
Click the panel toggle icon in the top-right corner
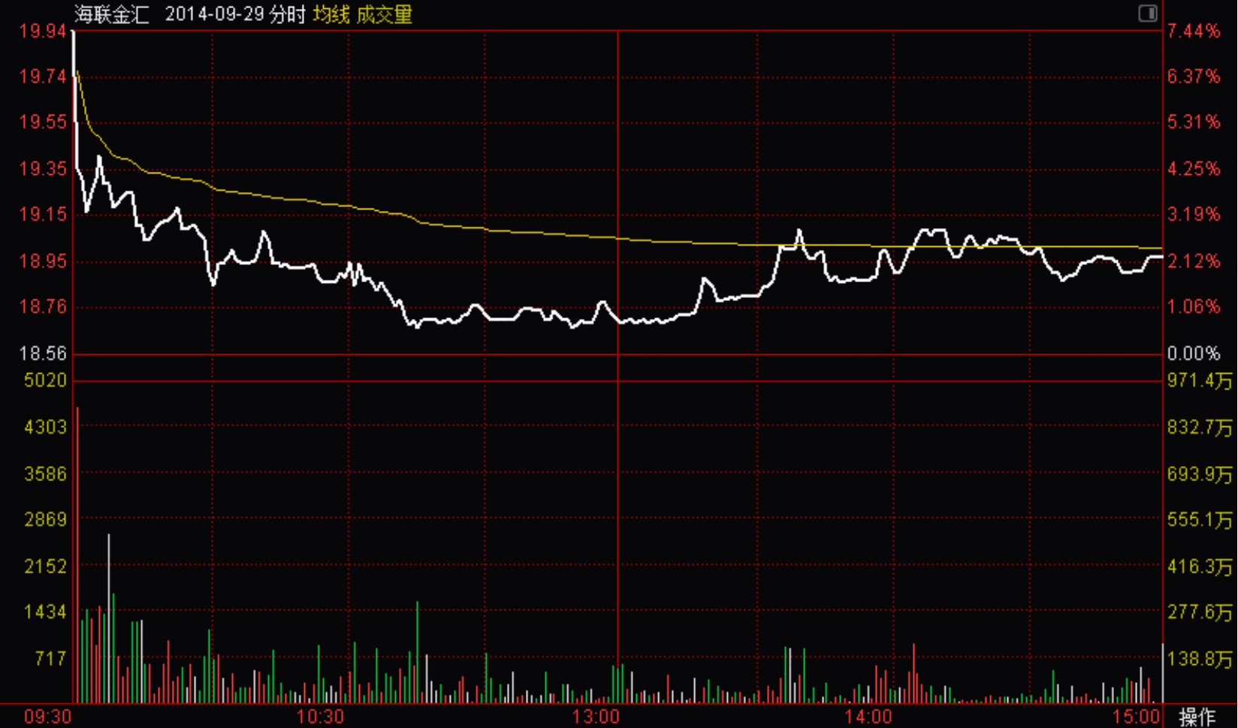(x=1147, y=13)
